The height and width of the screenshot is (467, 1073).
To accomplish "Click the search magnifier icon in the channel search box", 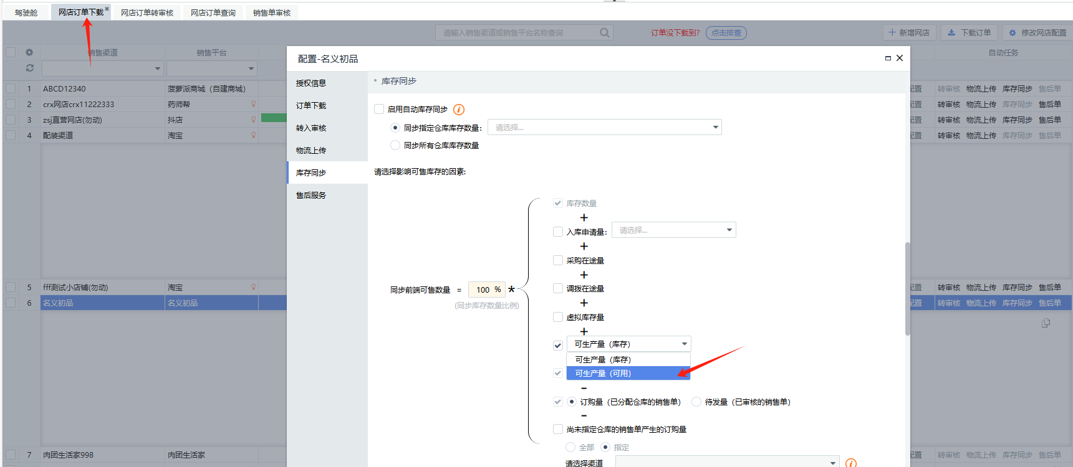I will (x=604, y=33).
